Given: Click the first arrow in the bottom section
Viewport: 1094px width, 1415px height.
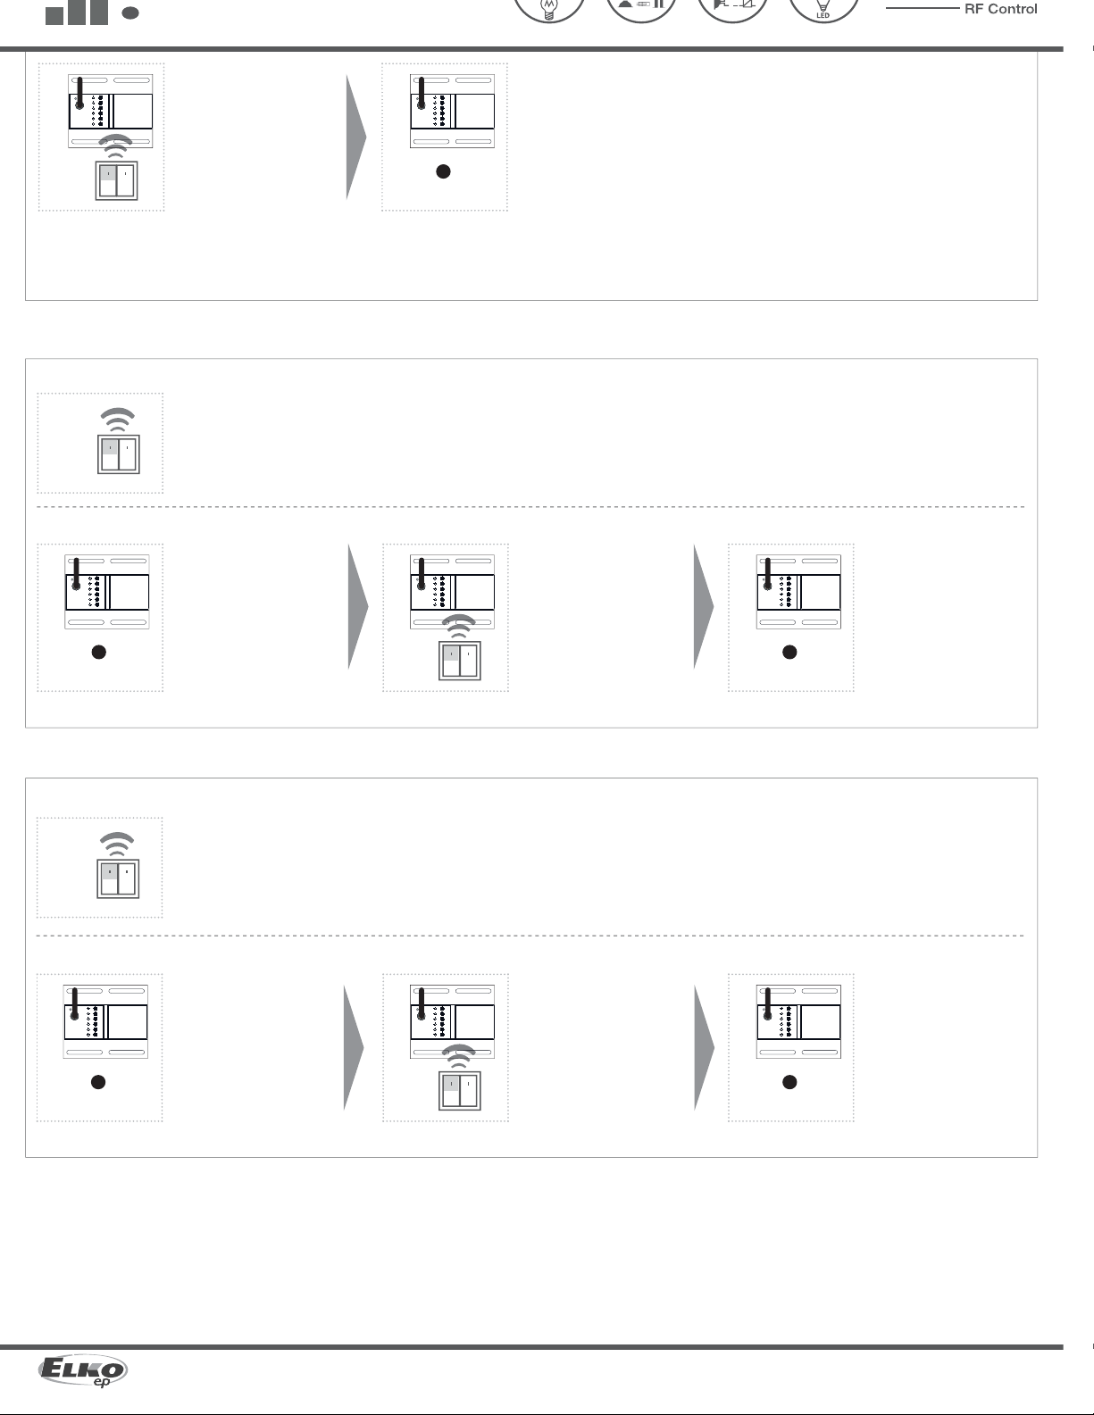Looking at the screenshot, I should pyautogui.click(x=354, y=1047).
